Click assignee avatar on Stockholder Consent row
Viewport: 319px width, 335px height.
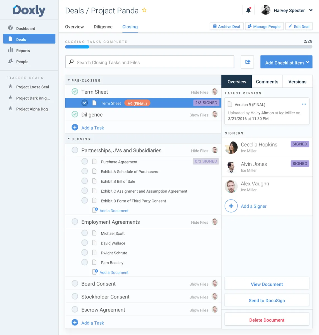click(215, 296)
